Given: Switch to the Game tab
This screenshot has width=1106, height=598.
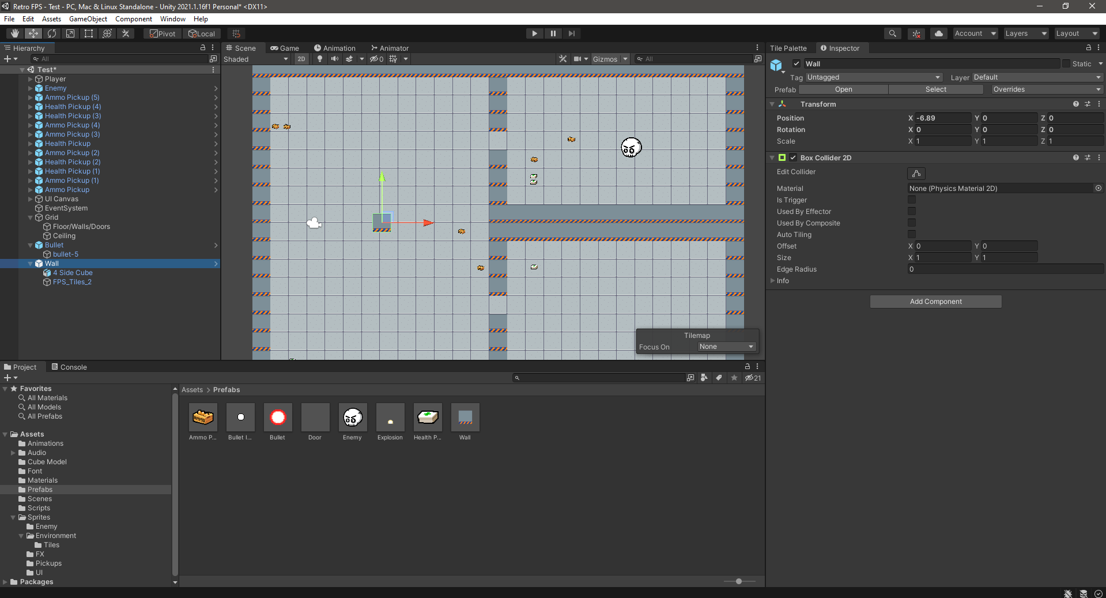Looking at the screenshot, I should [x=285, y=48].
